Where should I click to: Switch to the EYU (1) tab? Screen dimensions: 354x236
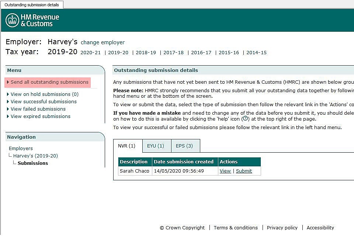(x=156, y=146)
